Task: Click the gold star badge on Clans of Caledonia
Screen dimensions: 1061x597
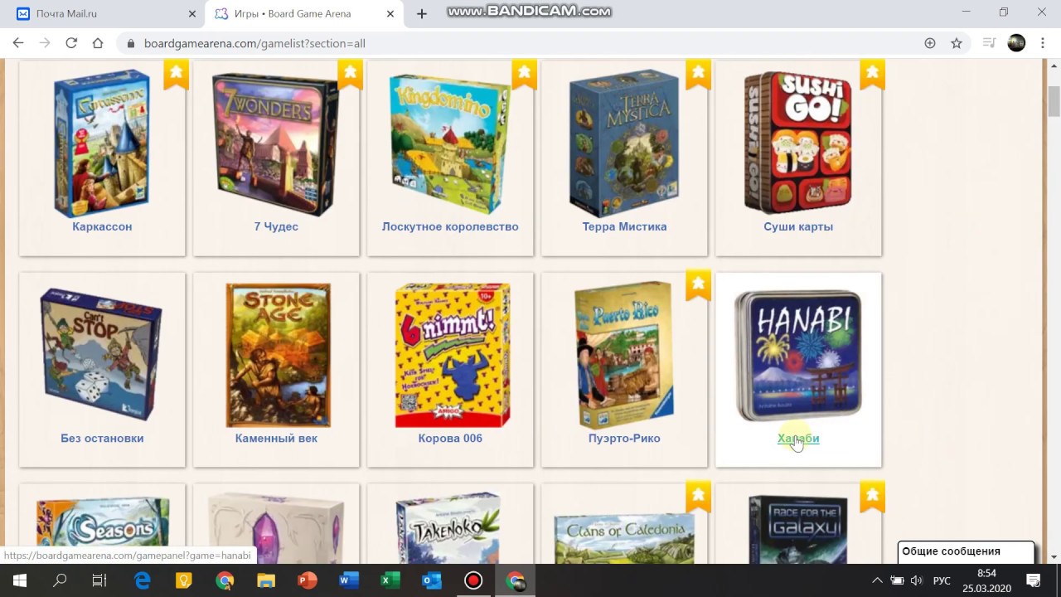Action: pos(698,498)
